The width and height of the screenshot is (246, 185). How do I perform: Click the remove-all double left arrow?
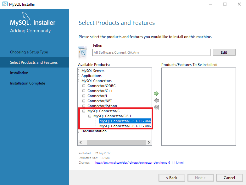(x=156, y=107)
